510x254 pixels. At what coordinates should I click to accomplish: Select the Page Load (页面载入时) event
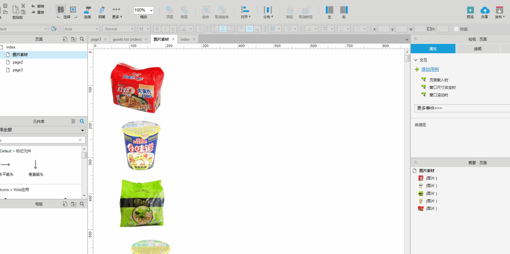click(439, 80)
